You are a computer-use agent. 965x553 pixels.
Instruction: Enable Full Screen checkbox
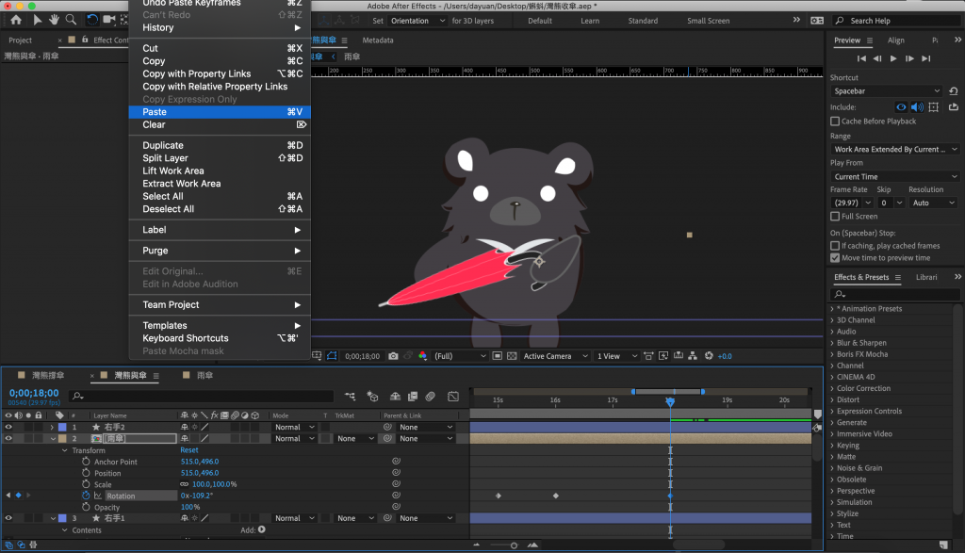pyautogui.click(x=835, y=217)
